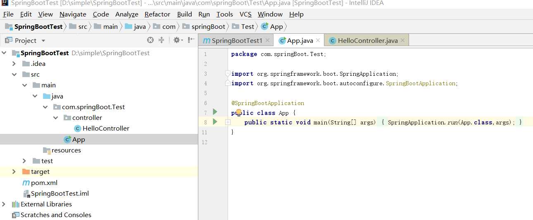Viewport: 533px width, 220px height.
Task: Click the @SpringBootApplication annotation in editor
Action: (x=268, y=103)
